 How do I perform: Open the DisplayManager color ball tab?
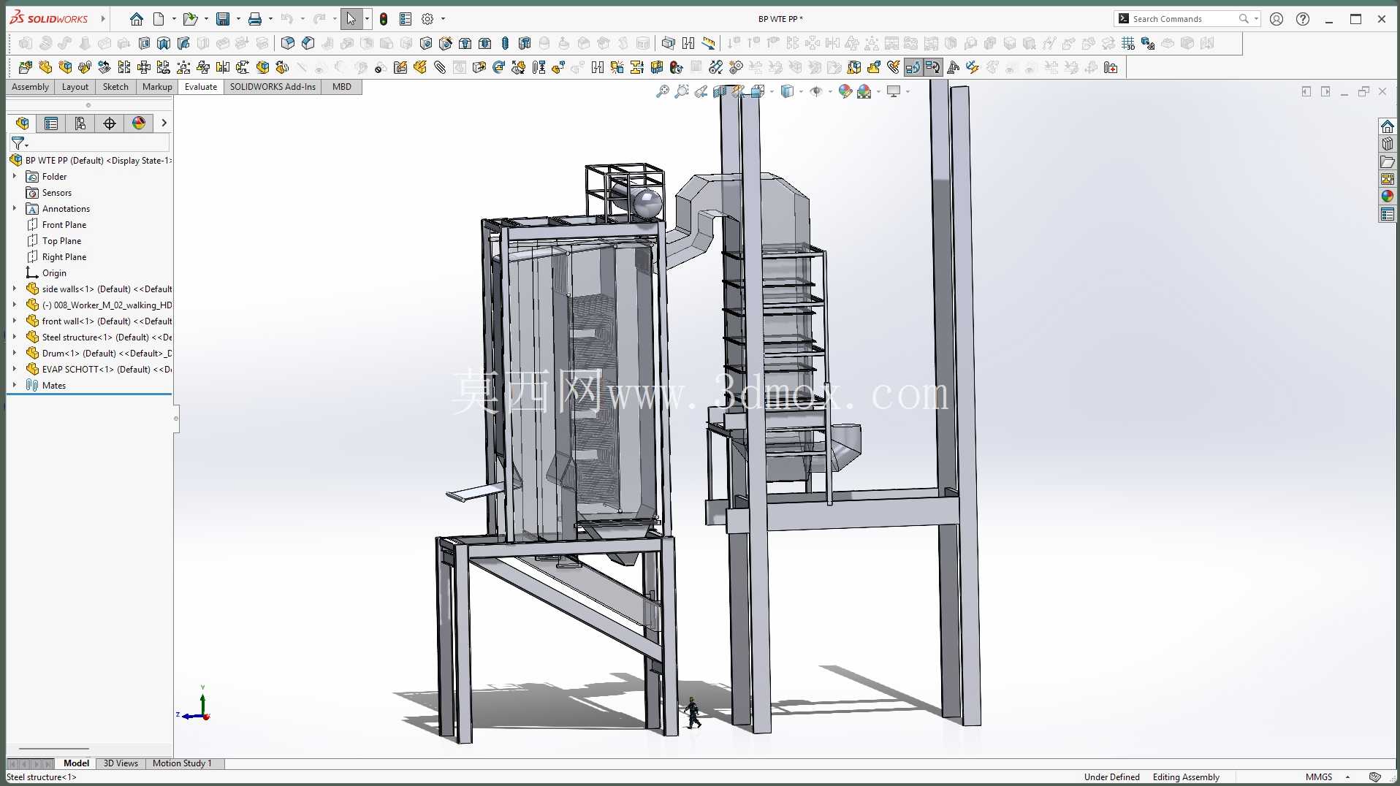(139, 123)
